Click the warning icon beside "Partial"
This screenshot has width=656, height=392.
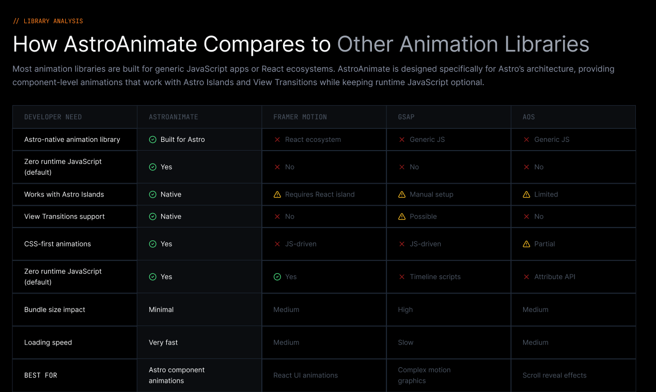pyautogui.click(x=526, y=244)
